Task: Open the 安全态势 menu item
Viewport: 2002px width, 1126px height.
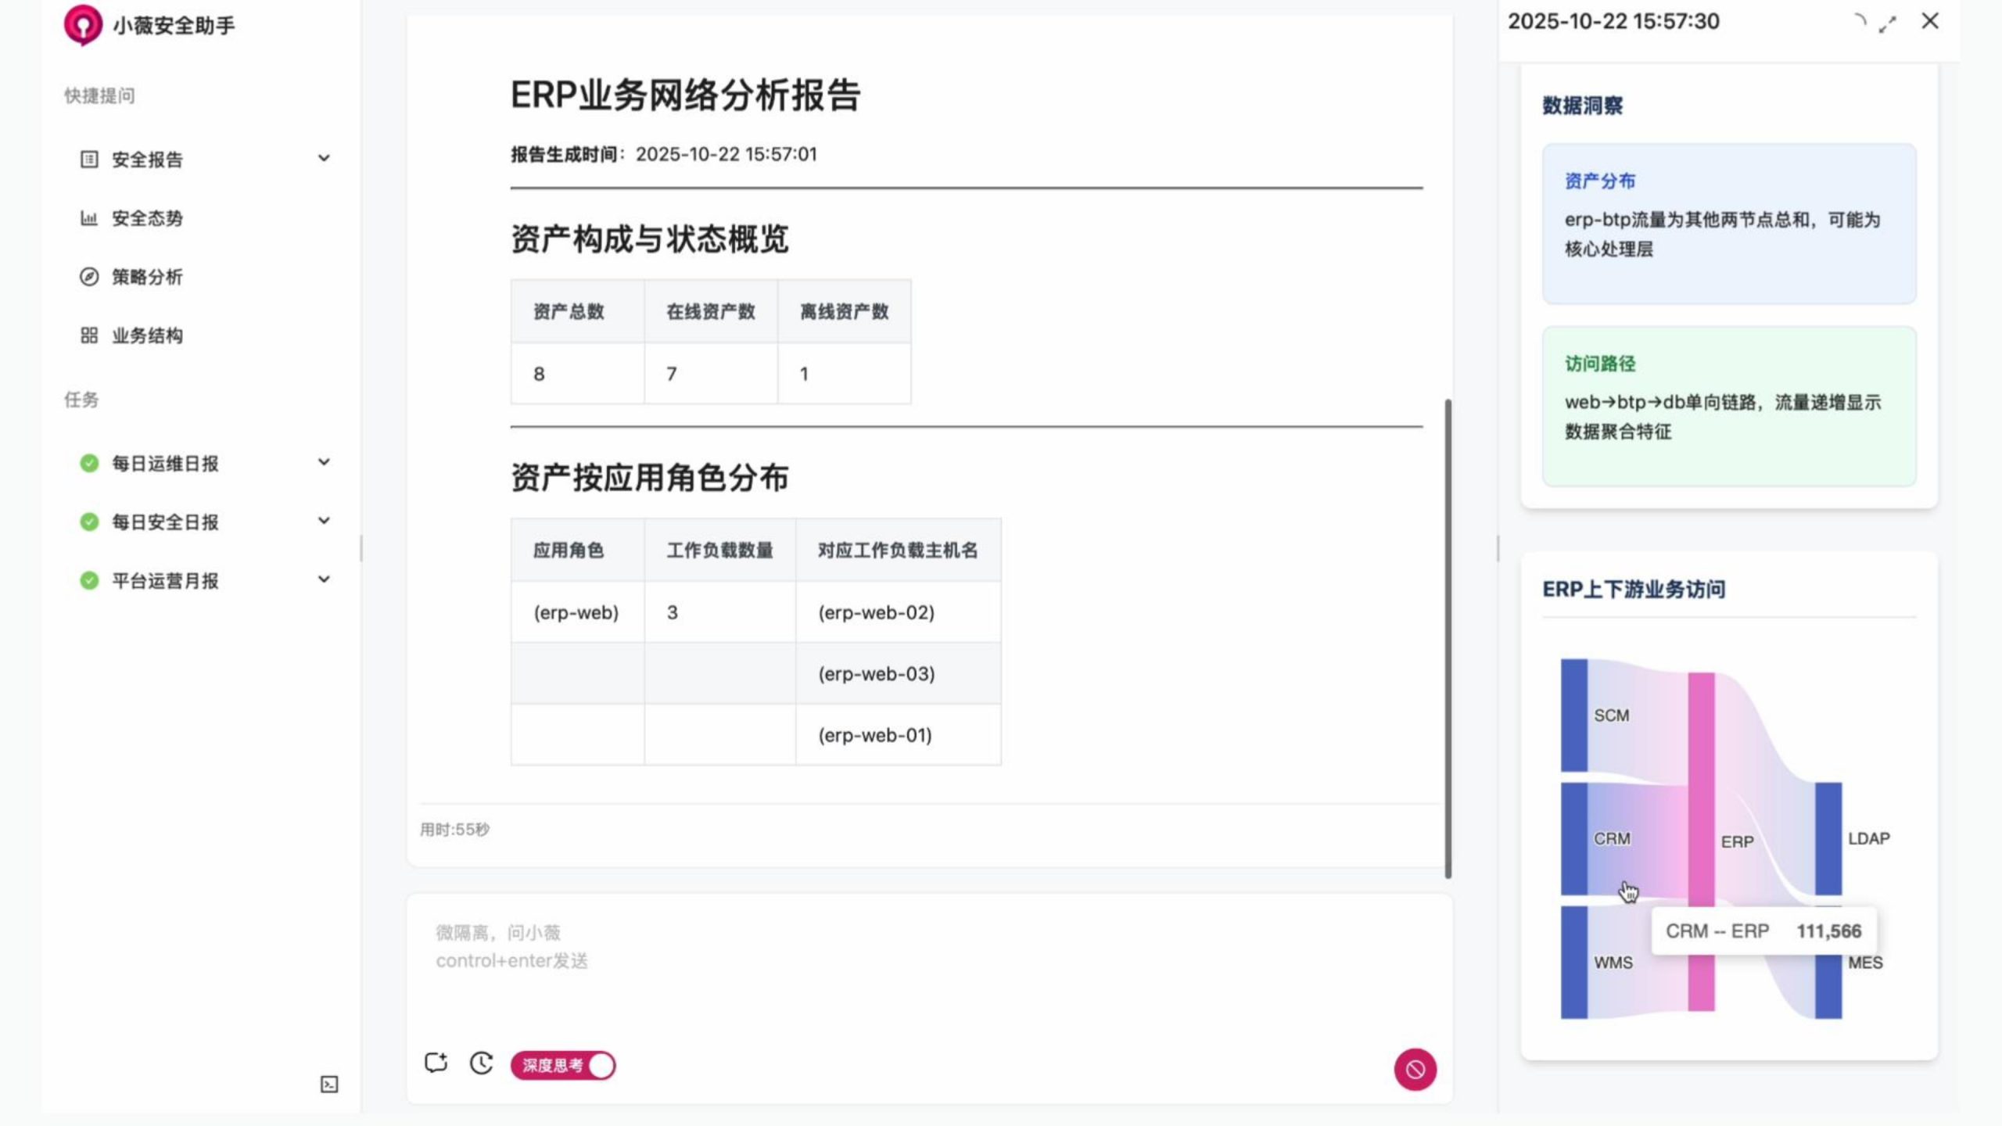Action: pos(147,218)
